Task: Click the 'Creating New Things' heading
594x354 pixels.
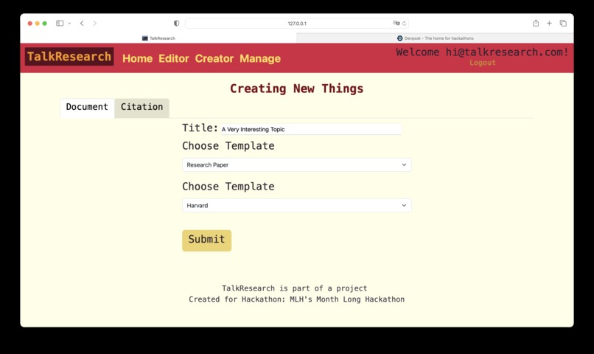Action: coord(296,88)
